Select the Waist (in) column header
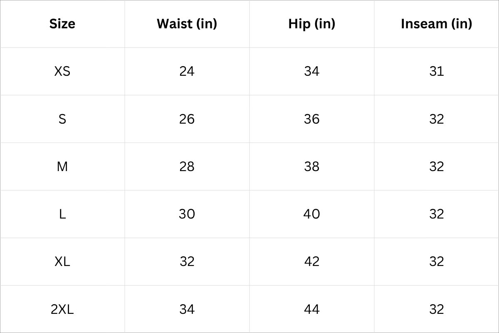 tap(187, 24)
